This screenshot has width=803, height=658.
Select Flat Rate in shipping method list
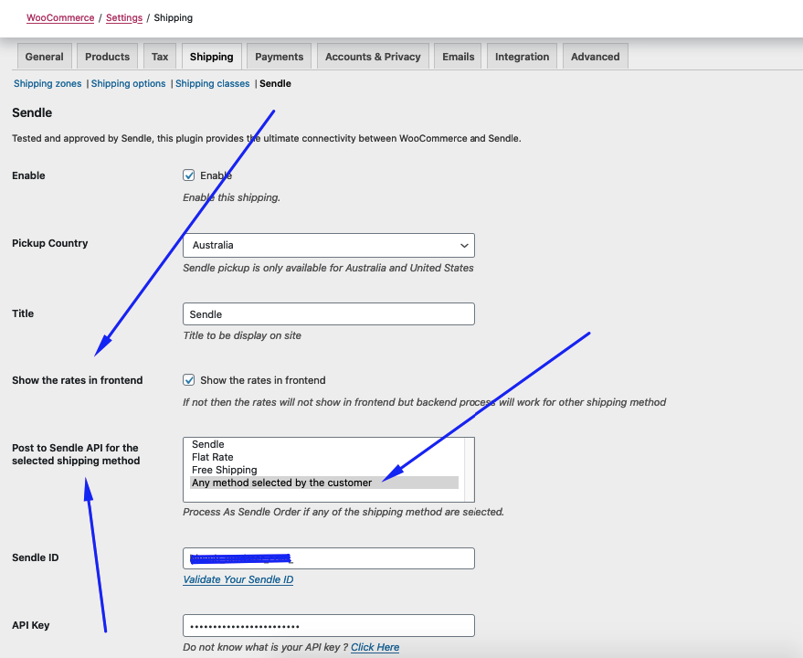pos(212,457)
